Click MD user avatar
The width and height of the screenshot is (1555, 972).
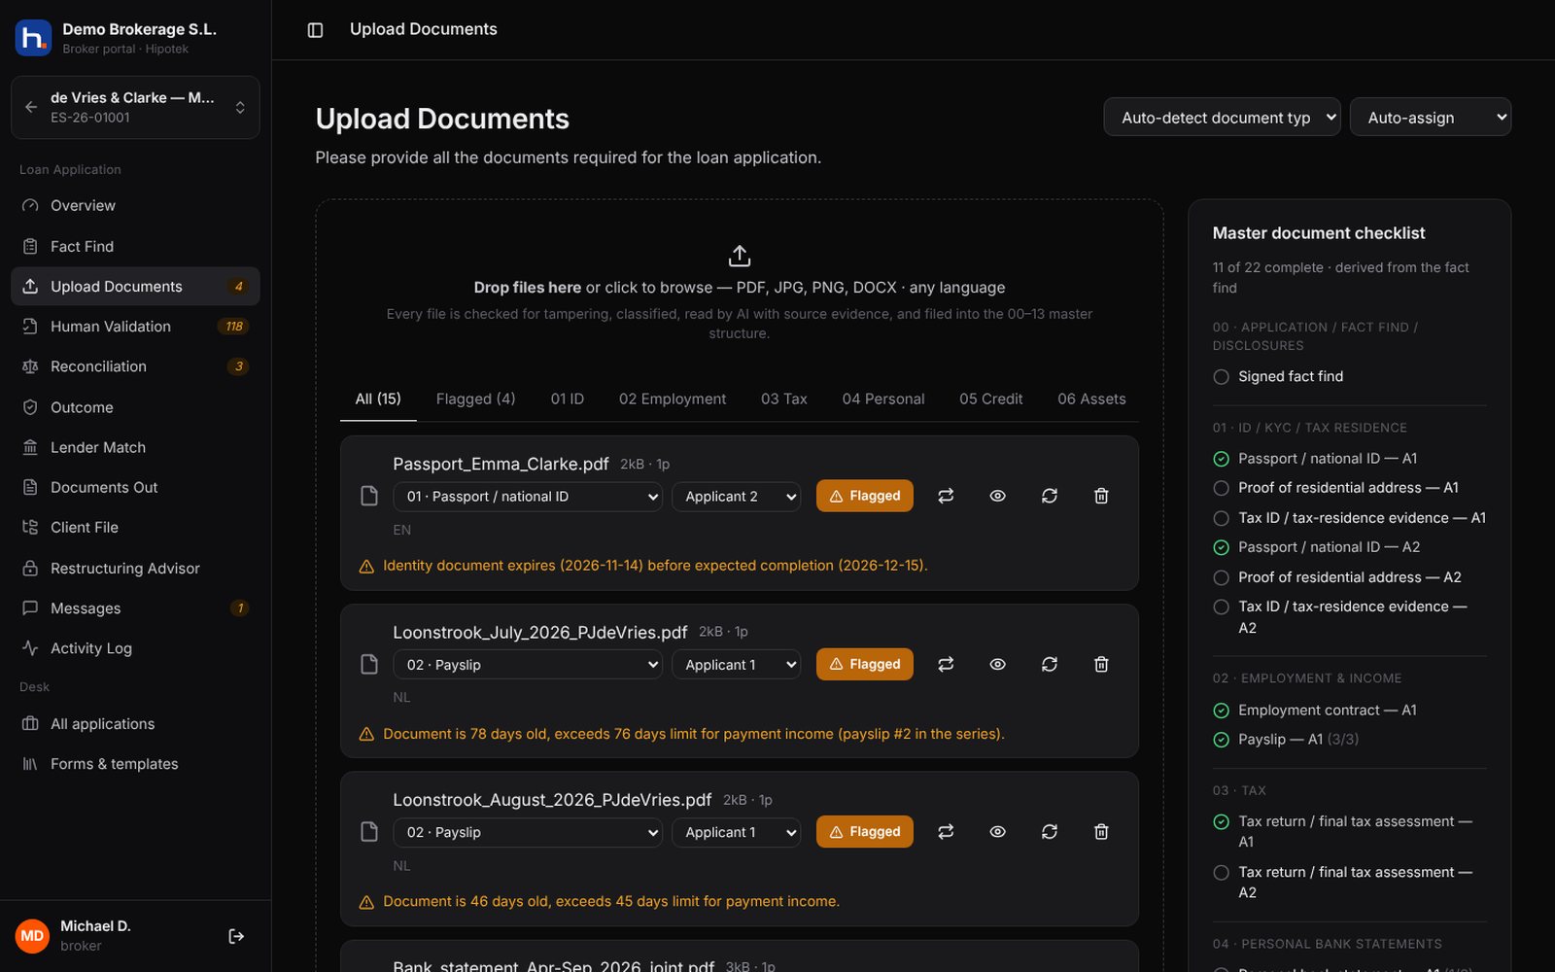(32, 936)
